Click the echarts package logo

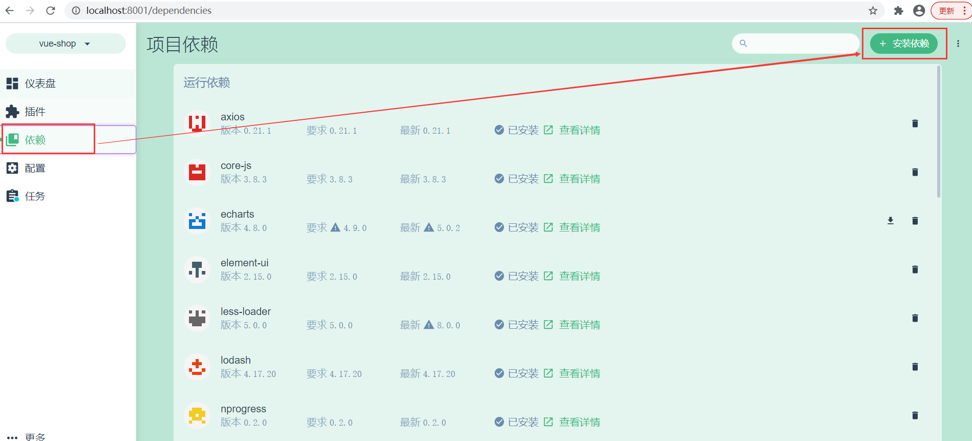197,221
